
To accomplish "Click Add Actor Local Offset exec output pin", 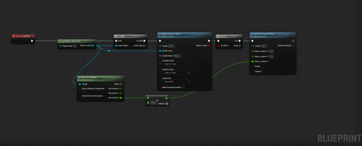I will 293,41.
